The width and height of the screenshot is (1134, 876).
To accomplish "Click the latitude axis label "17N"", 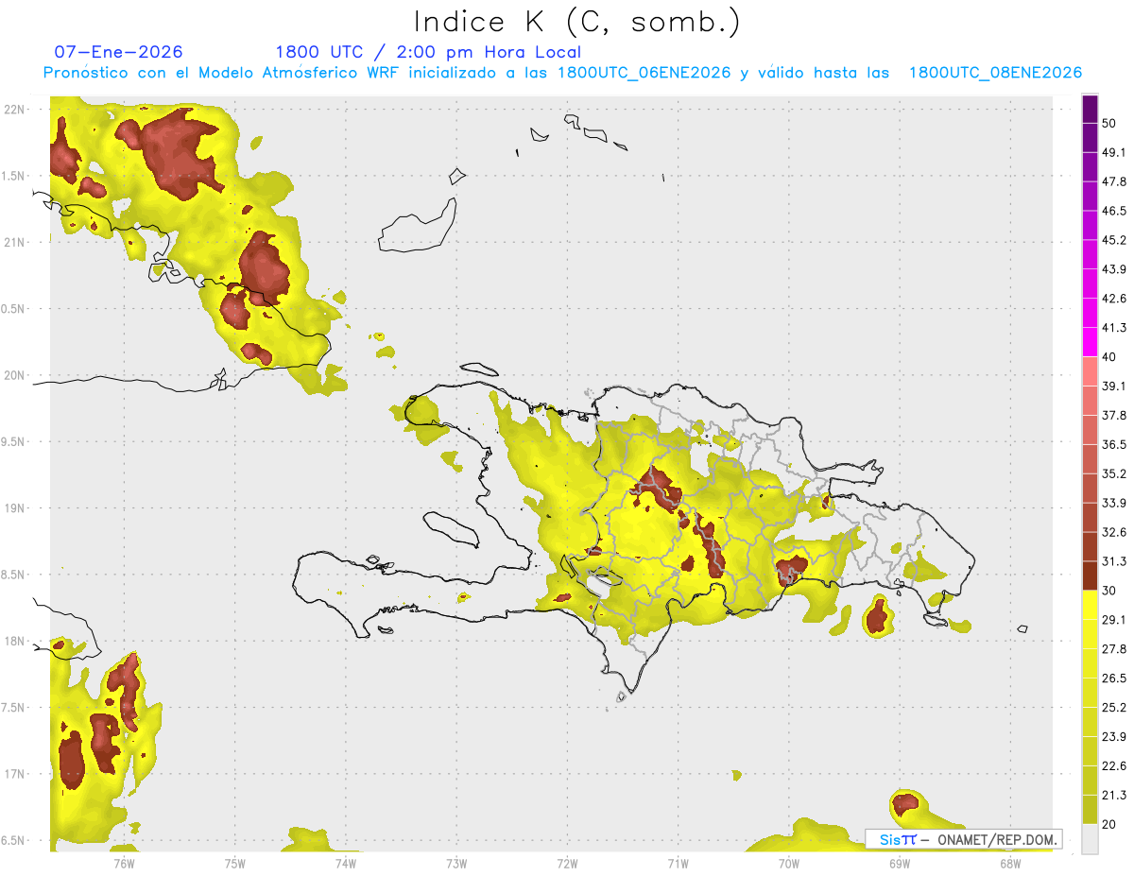I will [16, 774].
